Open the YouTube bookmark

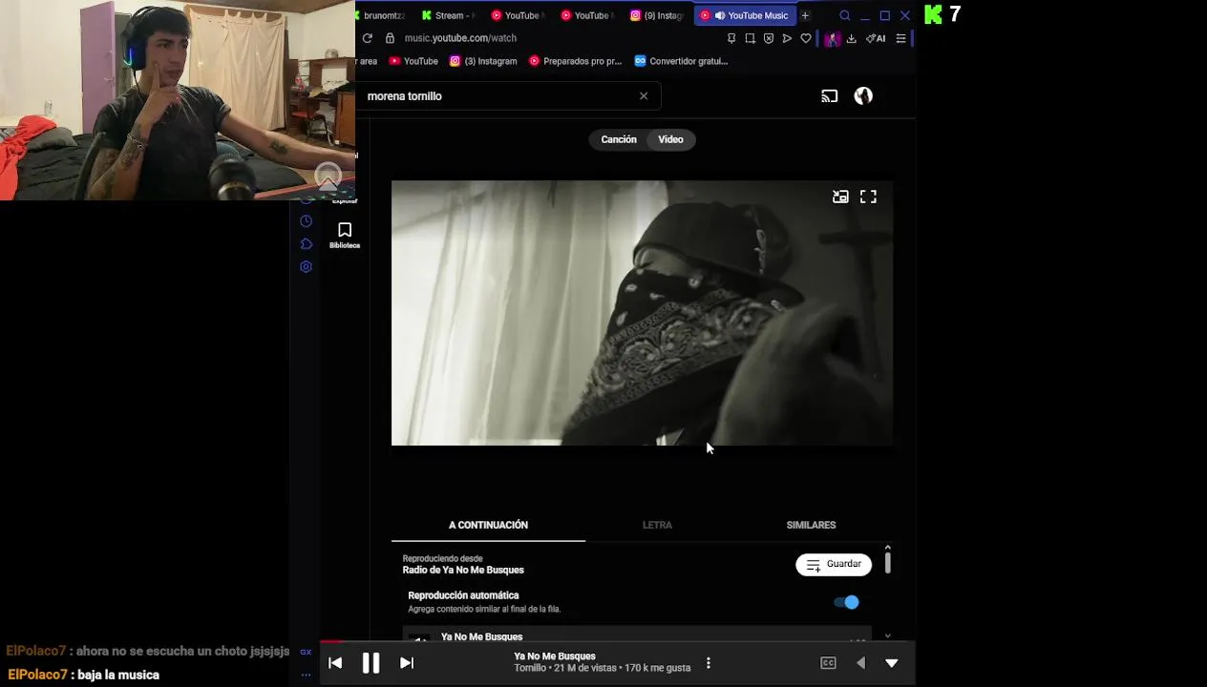(413, 61)
